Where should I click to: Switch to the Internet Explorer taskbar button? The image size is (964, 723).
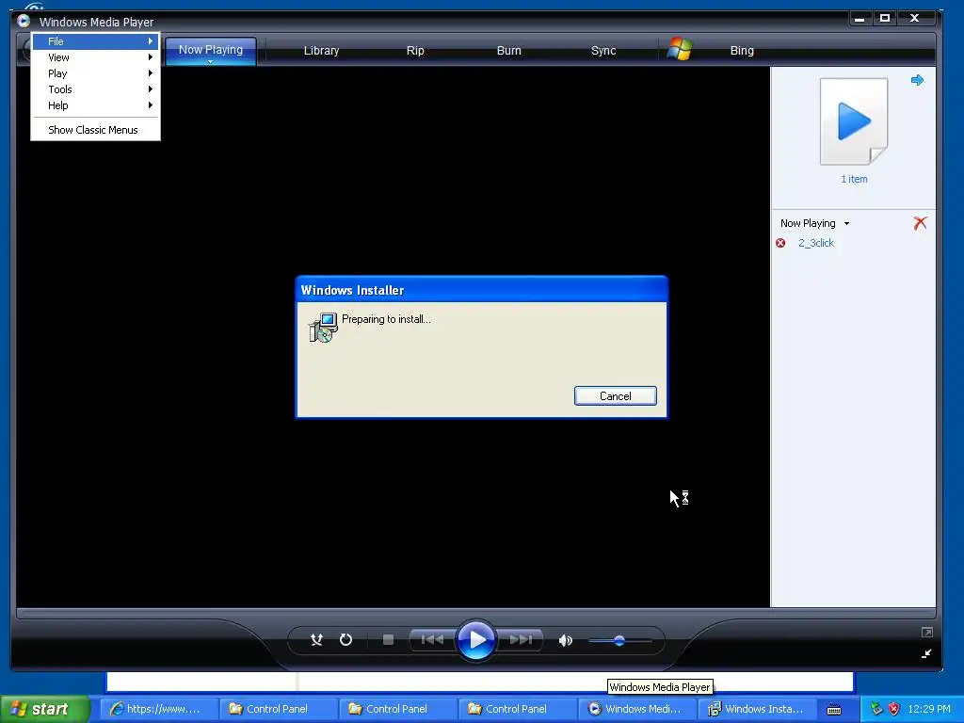pos(157,709)
